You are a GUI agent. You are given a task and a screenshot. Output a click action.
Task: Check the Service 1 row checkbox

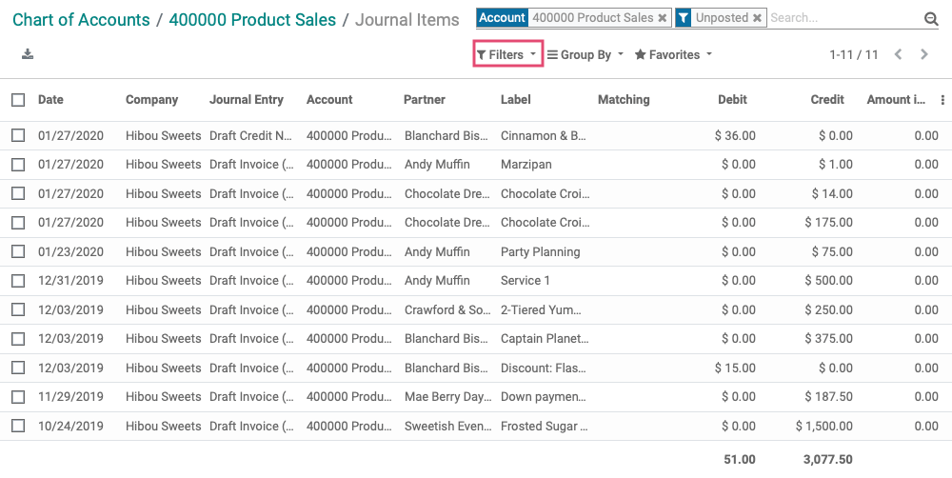tap(18, 281)
